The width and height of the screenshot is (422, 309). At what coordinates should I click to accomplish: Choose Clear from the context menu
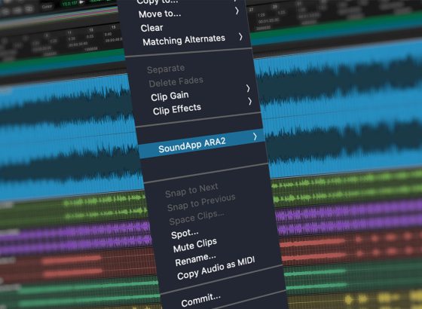(x=151, y=28)
